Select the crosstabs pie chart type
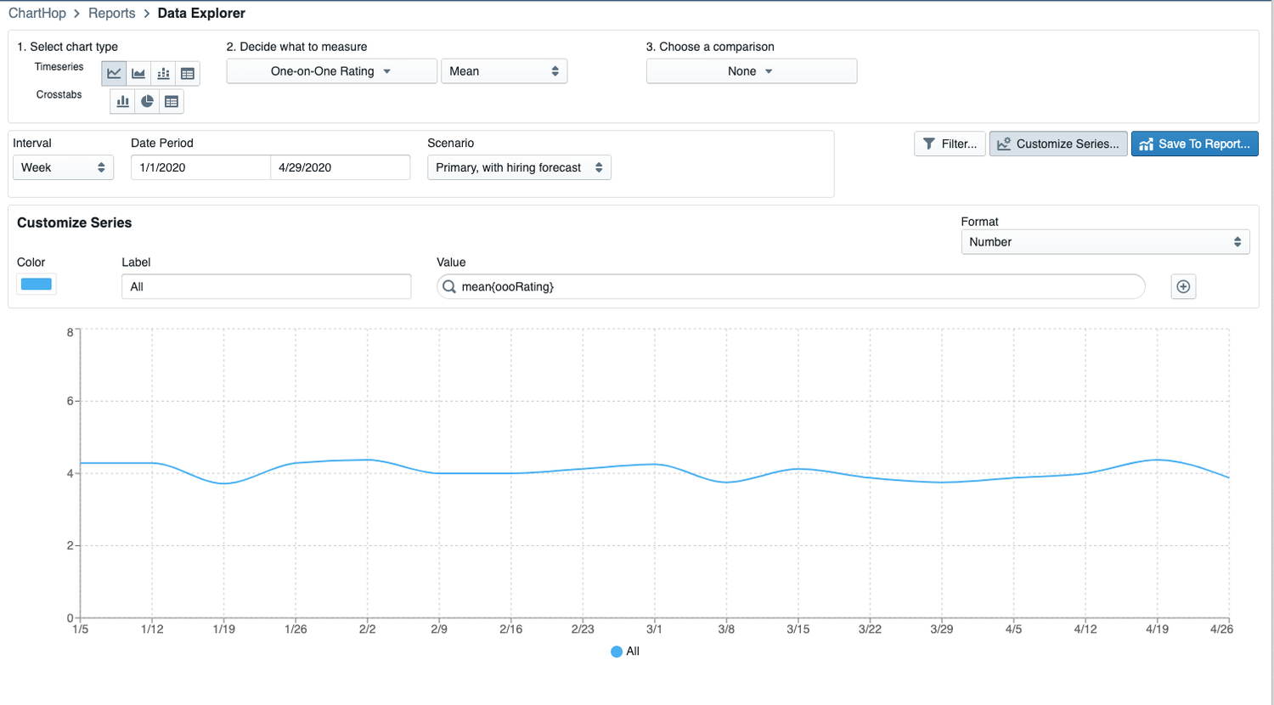Viewport: 1274px width, 705px height. (146, 101)
